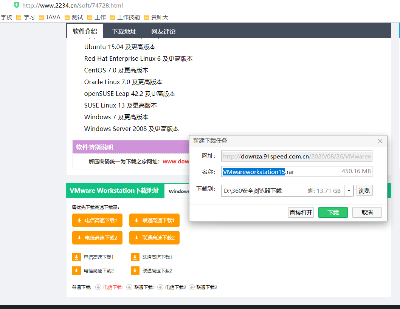Click the 450.16 MB file size text
Viewport: 400px width, 309px height.
(356, 171)
